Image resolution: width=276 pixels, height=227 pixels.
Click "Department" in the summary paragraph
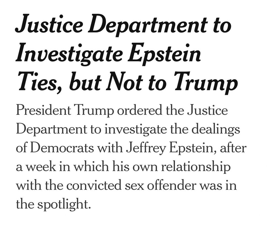pos(51,130)
